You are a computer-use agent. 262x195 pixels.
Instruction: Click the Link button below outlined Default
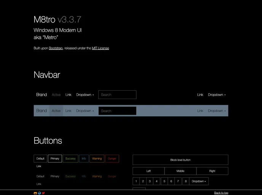tap(39, 166)
